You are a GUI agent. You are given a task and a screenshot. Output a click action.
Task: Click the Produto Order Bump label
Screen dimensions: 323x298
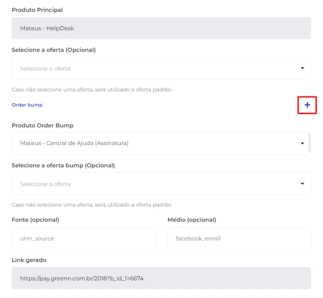(43, 126)
